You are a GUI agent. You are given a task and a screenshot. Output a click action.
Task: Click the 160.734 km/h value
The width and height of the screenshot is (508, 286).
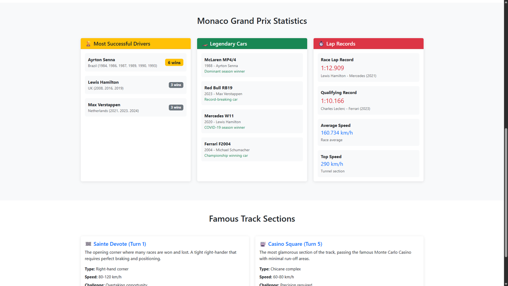[337, 133]
